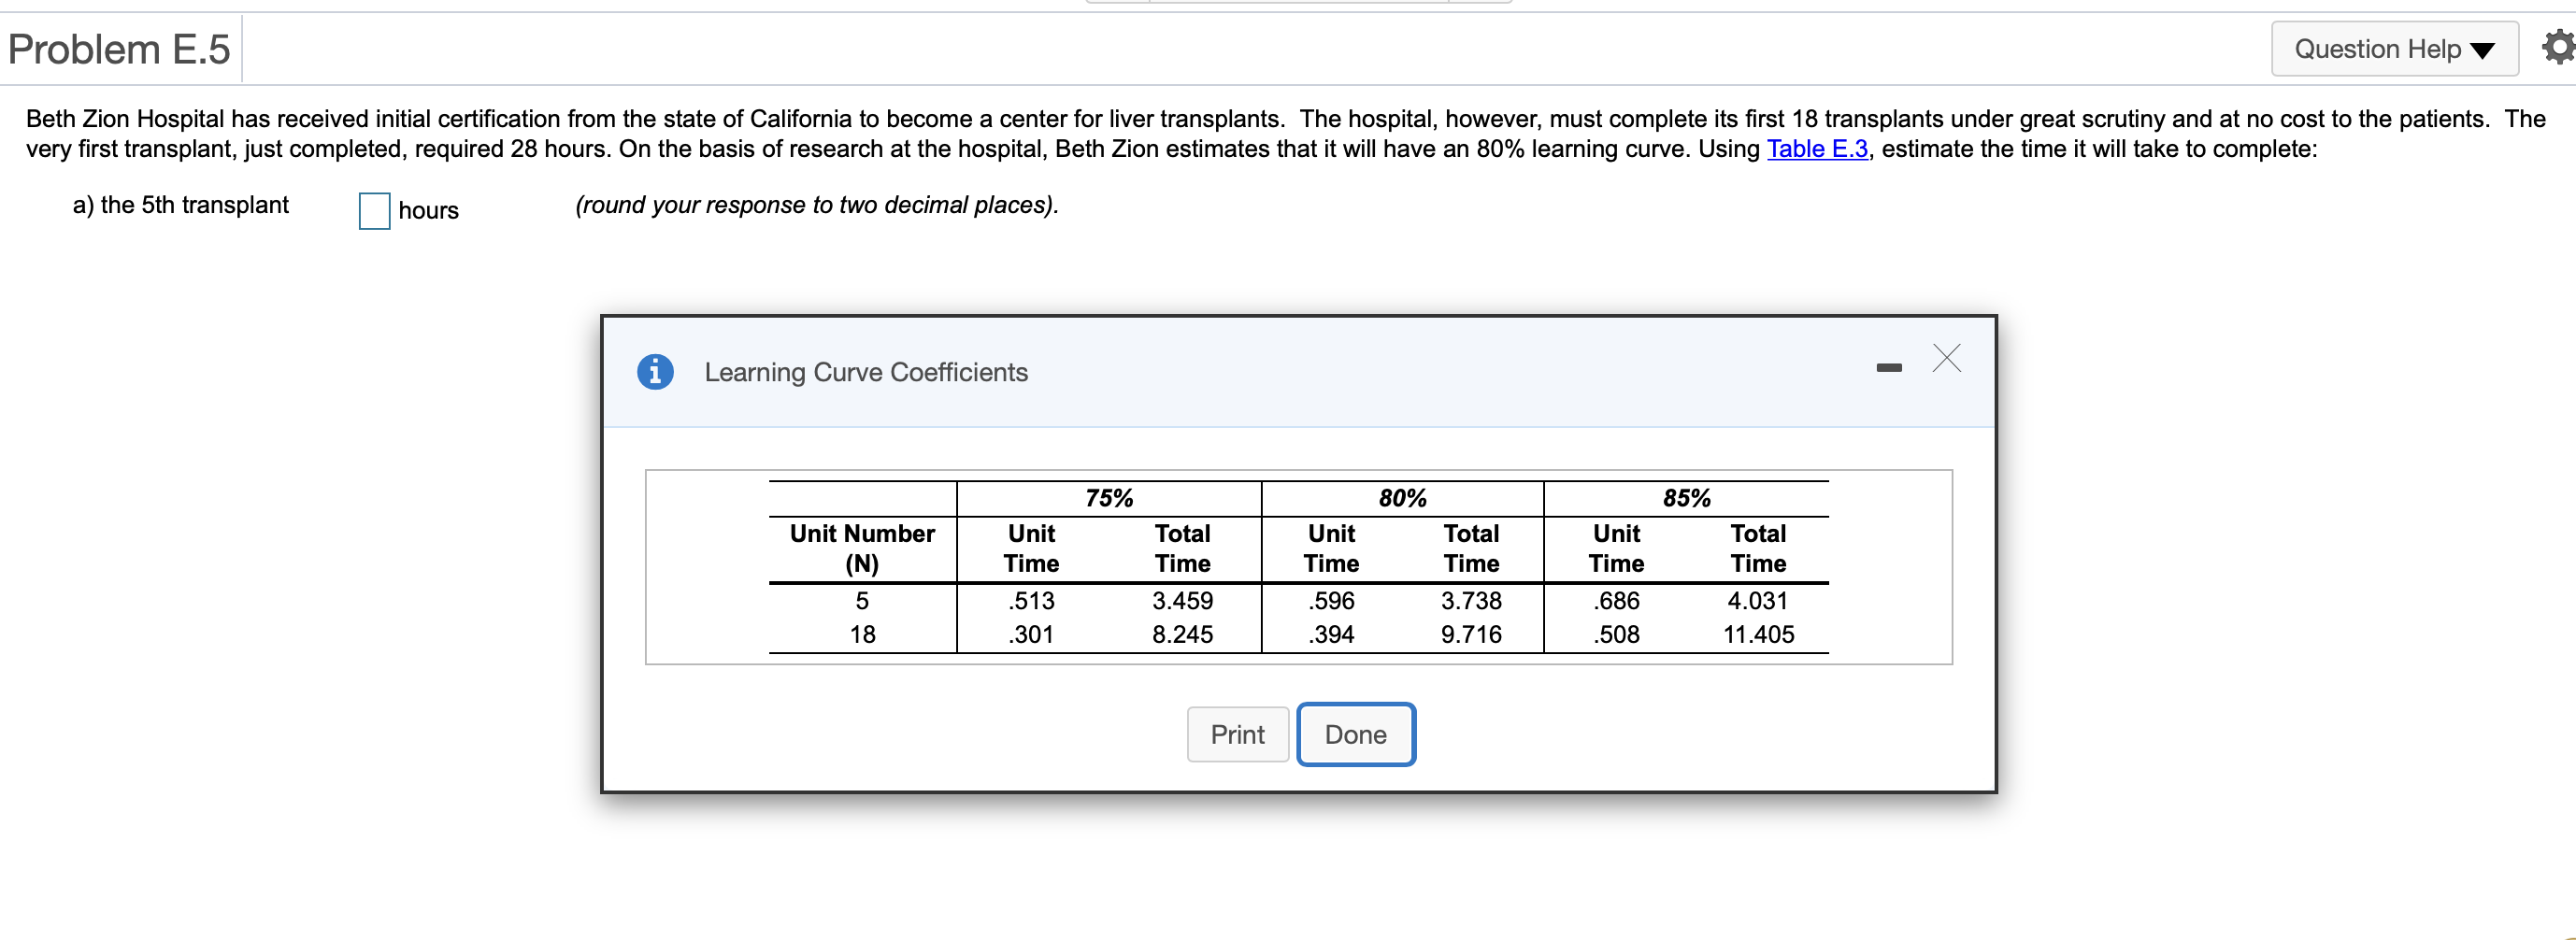Click the Learning Curve Coefficients title bar
Image resolution: width=2576 pixels, height=940 pixels.
(x=866, y=372)
